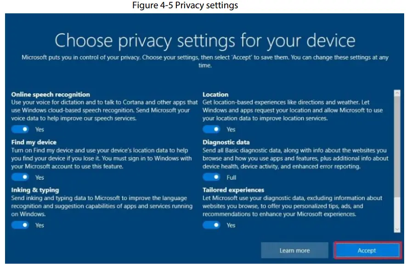Click the Choose privacy settings title
Screen dimensions: 406x266
click(205, 41)
